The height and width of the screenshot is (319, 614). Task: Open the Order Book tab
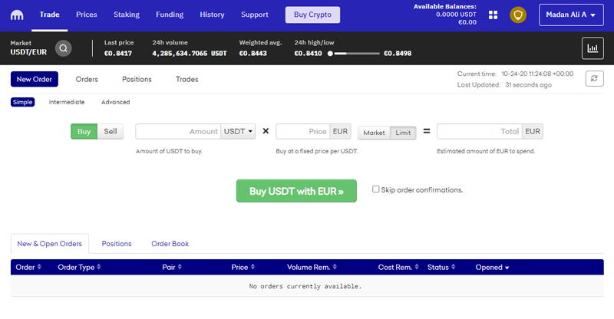(170, 243)
